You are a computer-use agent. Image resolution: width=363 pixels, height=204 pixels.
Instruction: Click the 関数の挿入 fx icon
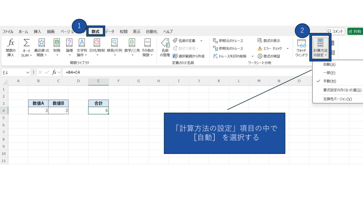coord(11,44)
